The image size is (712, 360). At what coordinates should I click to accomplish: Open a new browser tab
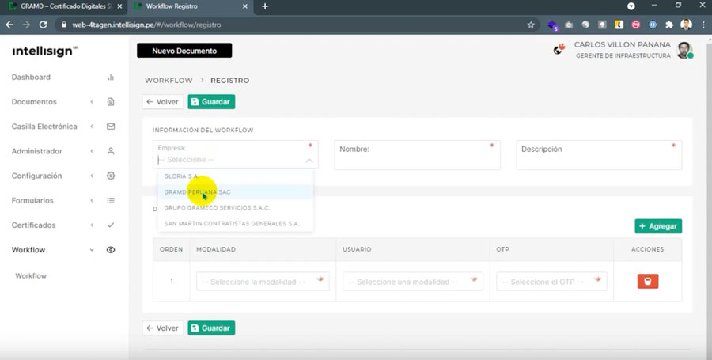pyautogui.click(x=265, y=6)
